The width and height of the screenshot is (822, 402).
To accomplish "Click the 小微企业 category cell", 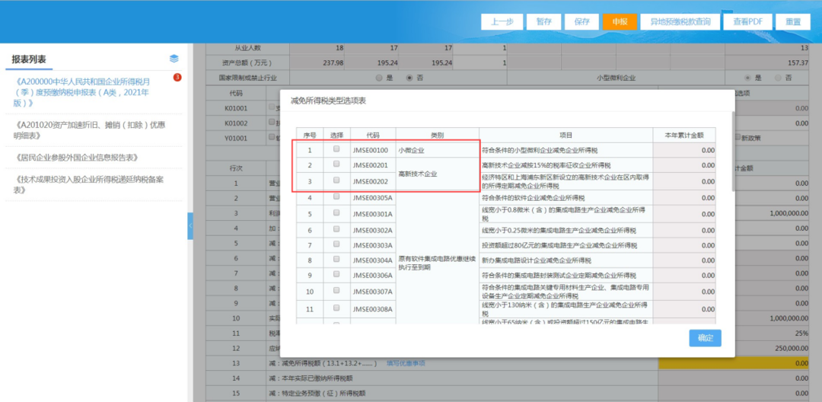I will [437, 151].
